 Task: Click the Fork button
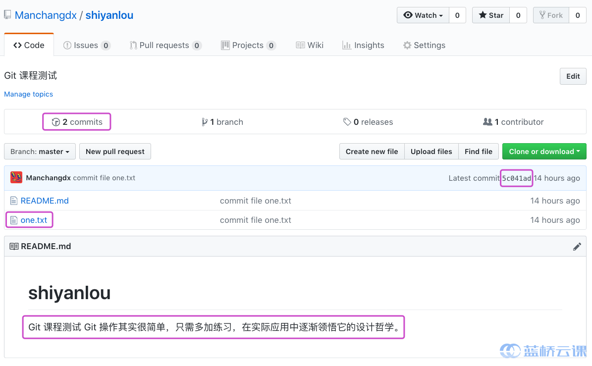[551, 15]
